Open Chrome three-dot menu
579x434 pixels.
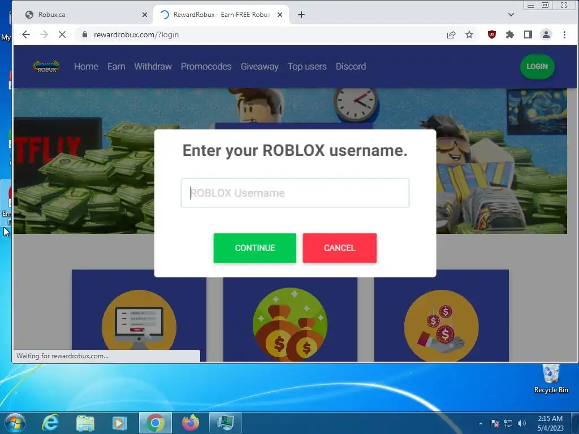coord(564,34)
